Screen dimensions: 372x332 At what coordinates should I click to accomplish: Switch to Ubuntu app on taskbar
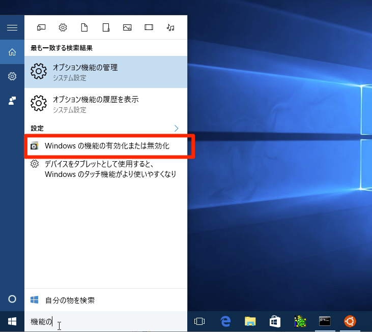tap(350, 321)
